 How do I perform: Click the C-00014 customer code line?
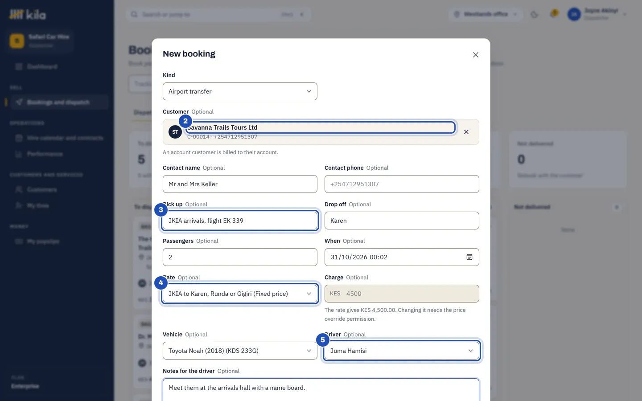point(222,137)
